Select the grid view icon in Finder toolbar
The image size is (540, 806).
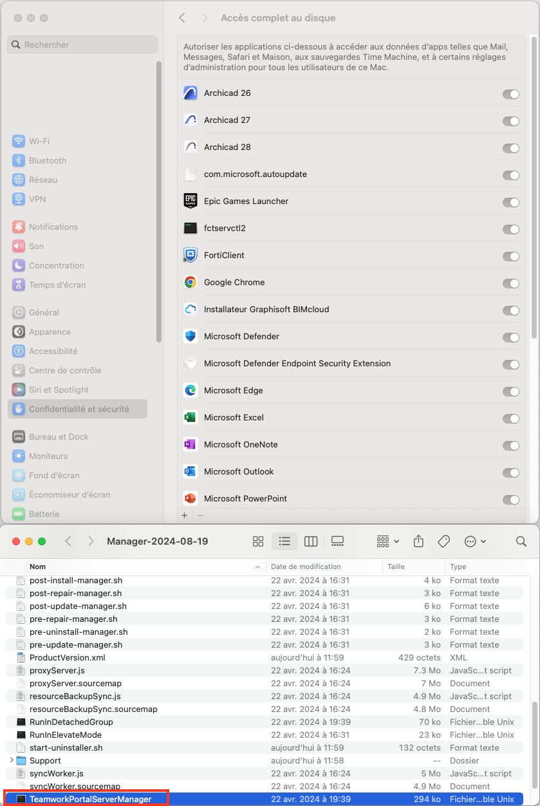tap(258, 541)
